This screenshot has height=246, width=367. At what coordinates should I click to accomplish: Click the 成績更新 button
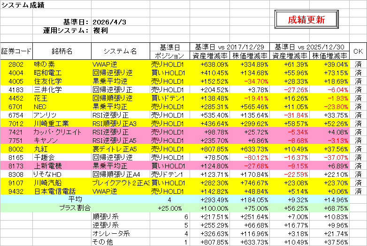click(x=306, y=19)
